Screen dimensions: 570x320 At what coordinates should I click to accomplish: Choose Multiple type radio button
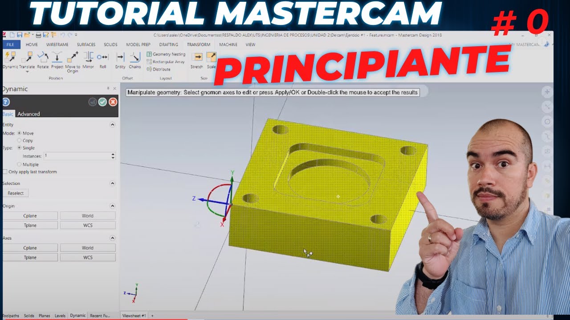(x=19, y=164)
